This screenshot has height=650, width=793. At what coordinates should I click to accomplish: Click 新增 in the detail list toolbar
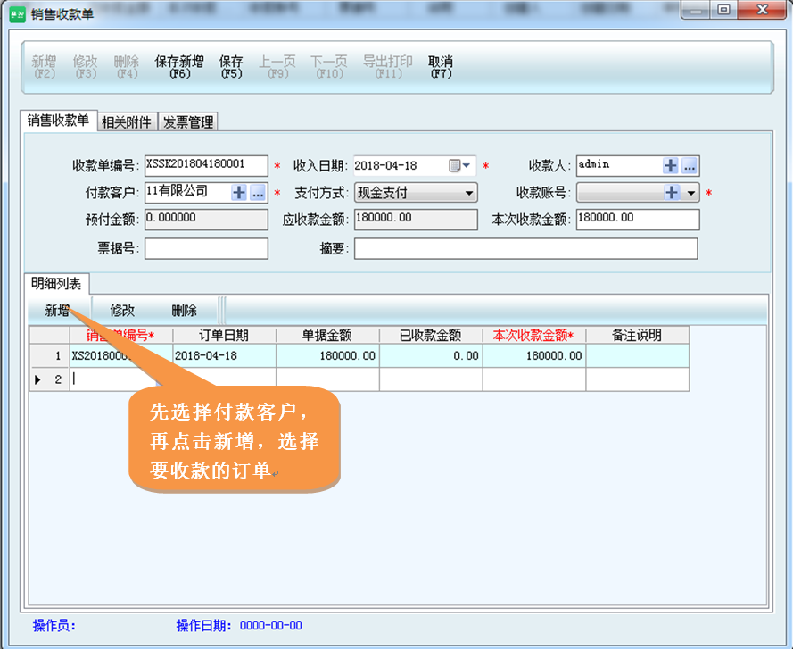[x=57, y=310]
